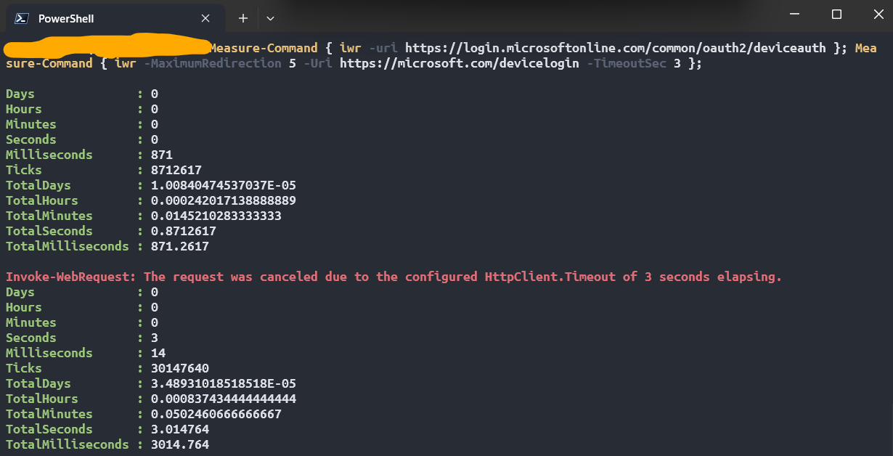
Task: Click the PowerShell icon on the tab
Action: pos(20,17)
